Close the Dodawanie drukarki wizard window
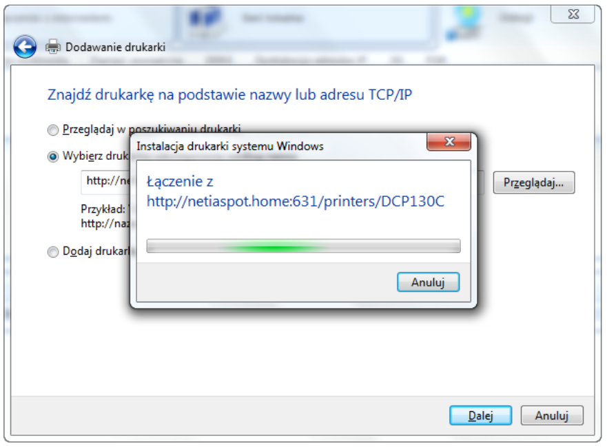Image resolution: width=607 pixels, height=447 pixels. pos(573,14)
